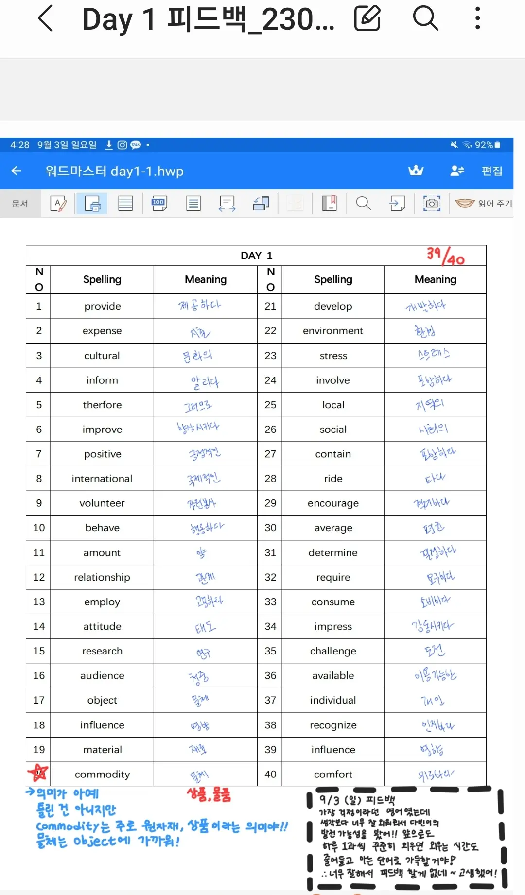Tap the word 'available' cell

333,675
